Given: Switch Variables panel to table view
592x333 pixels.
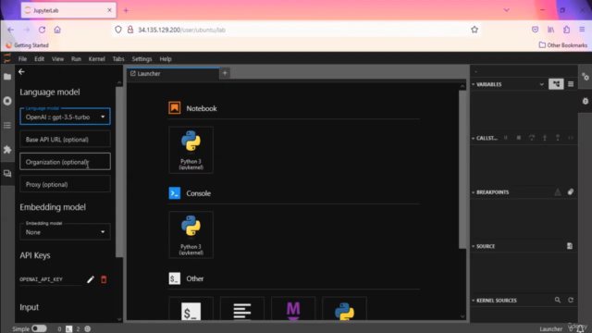Looking at the screenshot, I should pos(571,84).
